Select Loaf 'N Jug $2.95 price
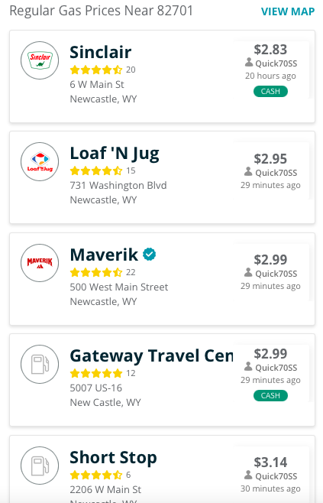This screenshot has height=503, width=323. tap(270, 159)
